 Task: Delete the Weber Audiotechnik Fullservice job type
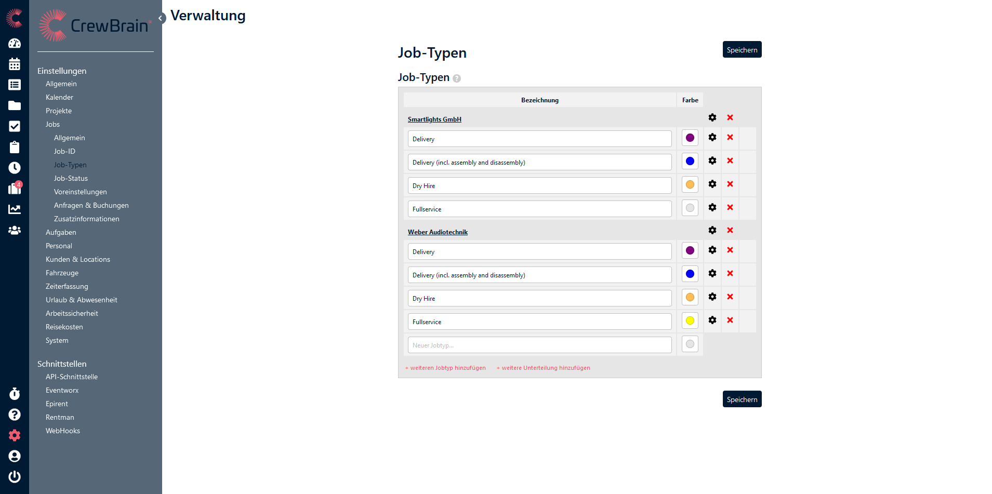730,321
